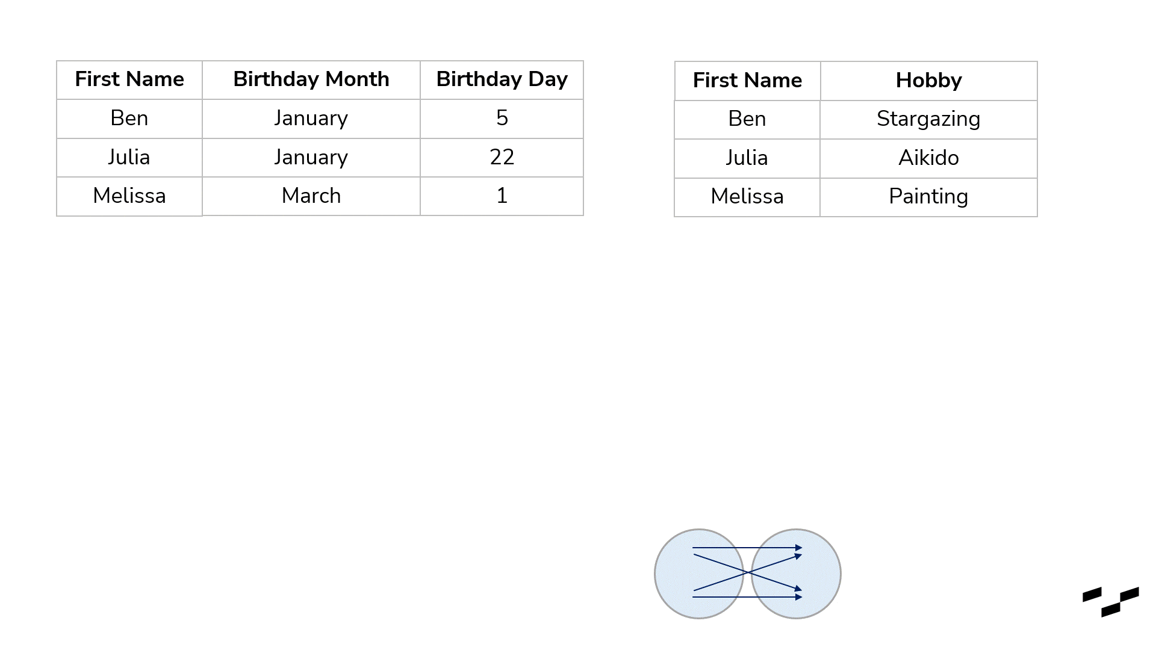
Task: Click the 'Ben' cell in the birthday table
Action: (129, 119)
